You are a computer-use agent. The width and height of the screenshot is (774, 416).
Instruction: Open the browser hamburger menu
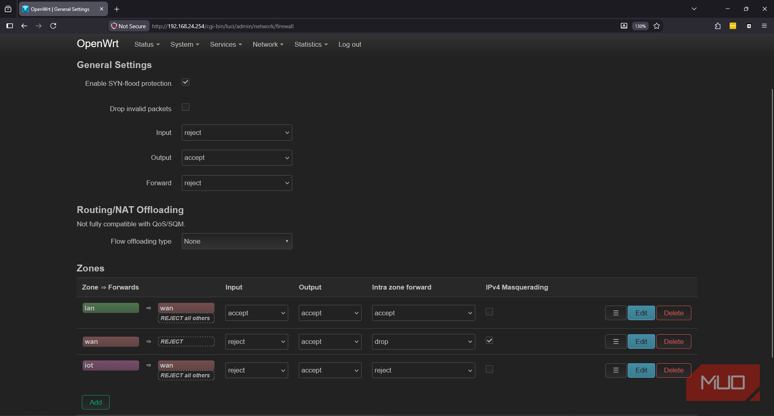(x=764, y=26)
